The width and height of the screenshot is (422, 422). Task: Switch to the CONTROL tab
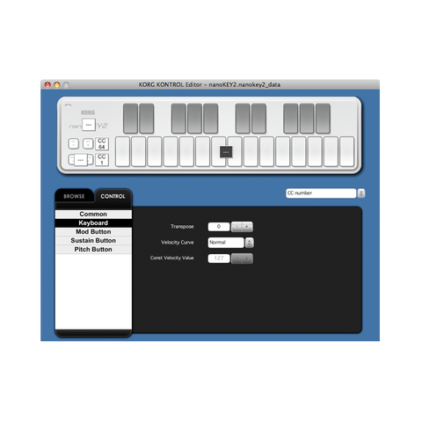point(113,196)
